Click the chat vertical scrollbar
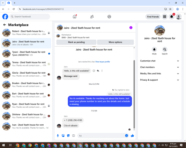 (x=134, y=94)
